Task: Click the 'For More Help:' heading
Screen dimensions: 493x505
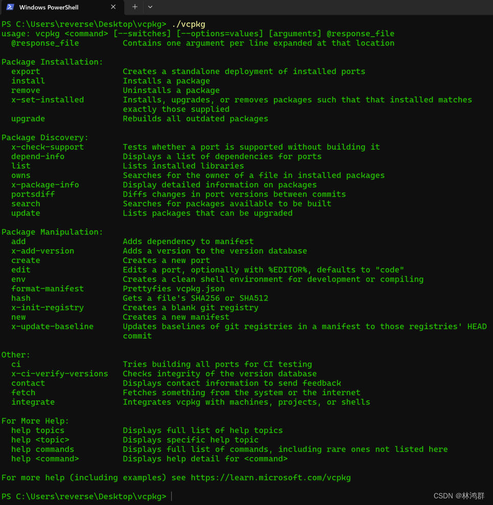Action: coord(35,421)
